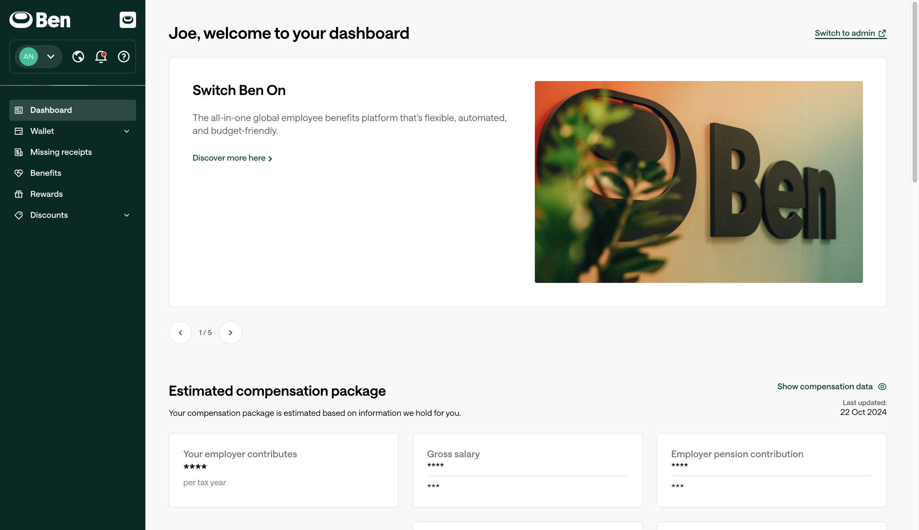This screenshot has width=919, height=530.
Task: Click the Benefits heart icon
Action: point(19,173)
